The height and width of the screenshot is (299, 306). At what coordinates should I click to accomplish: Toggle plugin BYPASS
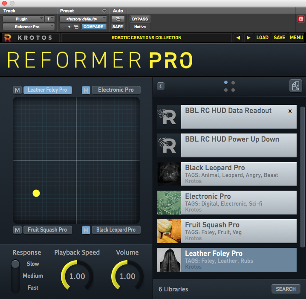(140, 19)
